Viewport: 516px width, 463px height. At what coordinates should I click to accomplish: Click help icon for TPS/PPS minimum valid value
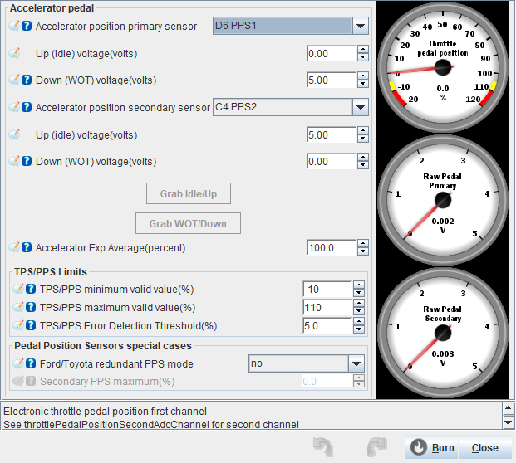[x=31, y=289]
